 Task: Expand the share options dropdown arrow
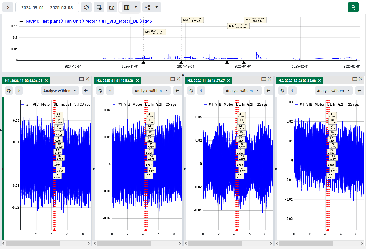point(156,7)
